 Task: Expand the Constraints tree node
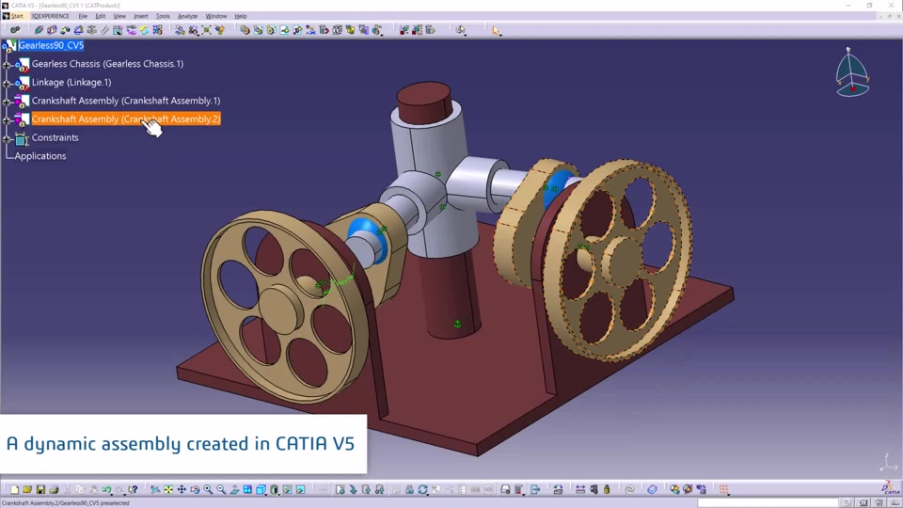pos(7,139)
